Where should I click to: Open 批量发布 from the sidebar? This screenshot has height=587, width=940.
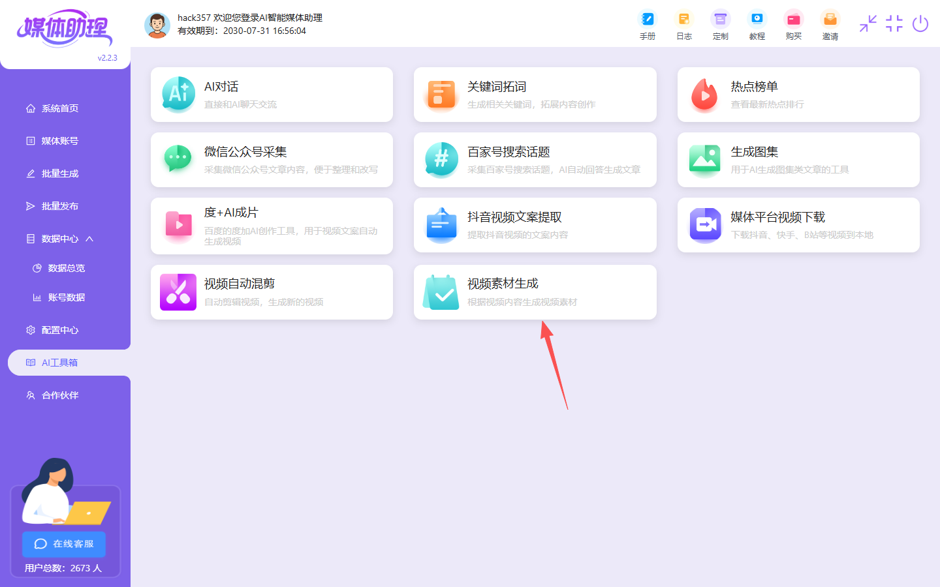(59, 206)
